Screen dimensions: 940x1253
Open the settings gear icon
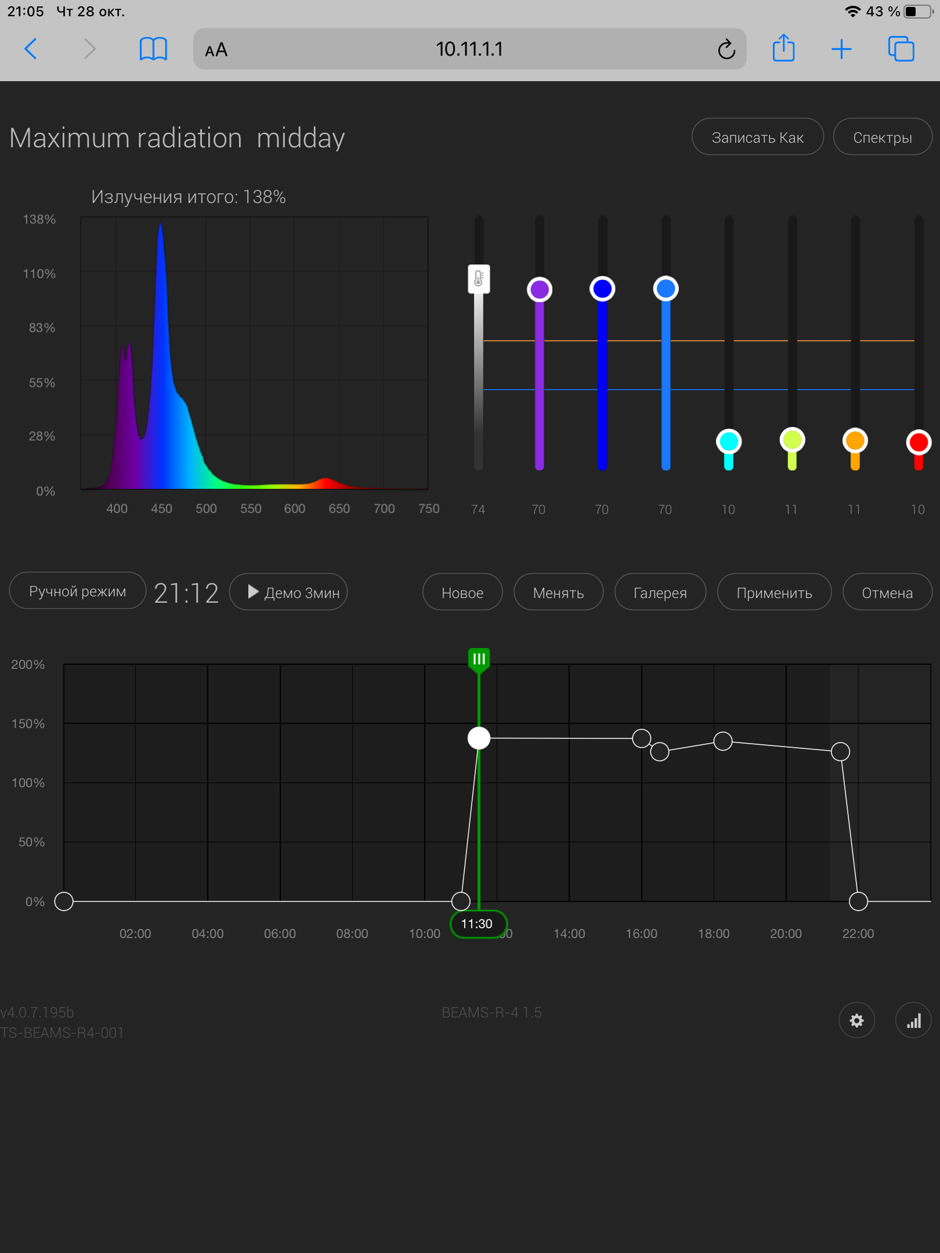[856, 1020]
